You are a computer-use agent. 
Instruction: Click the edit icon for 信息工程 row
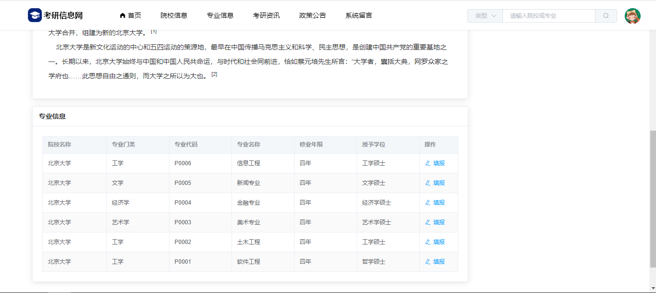(428, 163)
